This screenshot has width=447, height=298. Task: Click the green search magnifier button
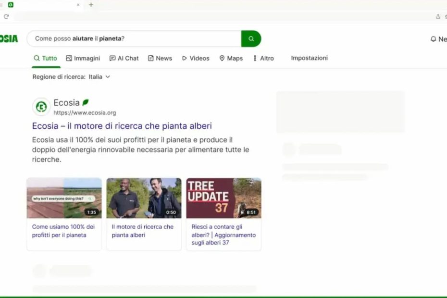[x=251, y=38]
